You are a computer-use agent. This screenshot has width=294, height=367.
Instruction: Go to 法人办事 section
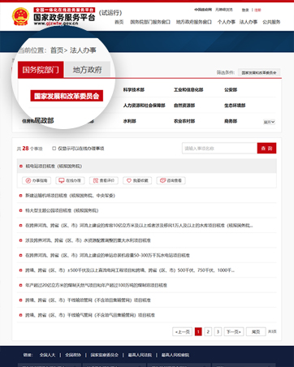point(249,22)
